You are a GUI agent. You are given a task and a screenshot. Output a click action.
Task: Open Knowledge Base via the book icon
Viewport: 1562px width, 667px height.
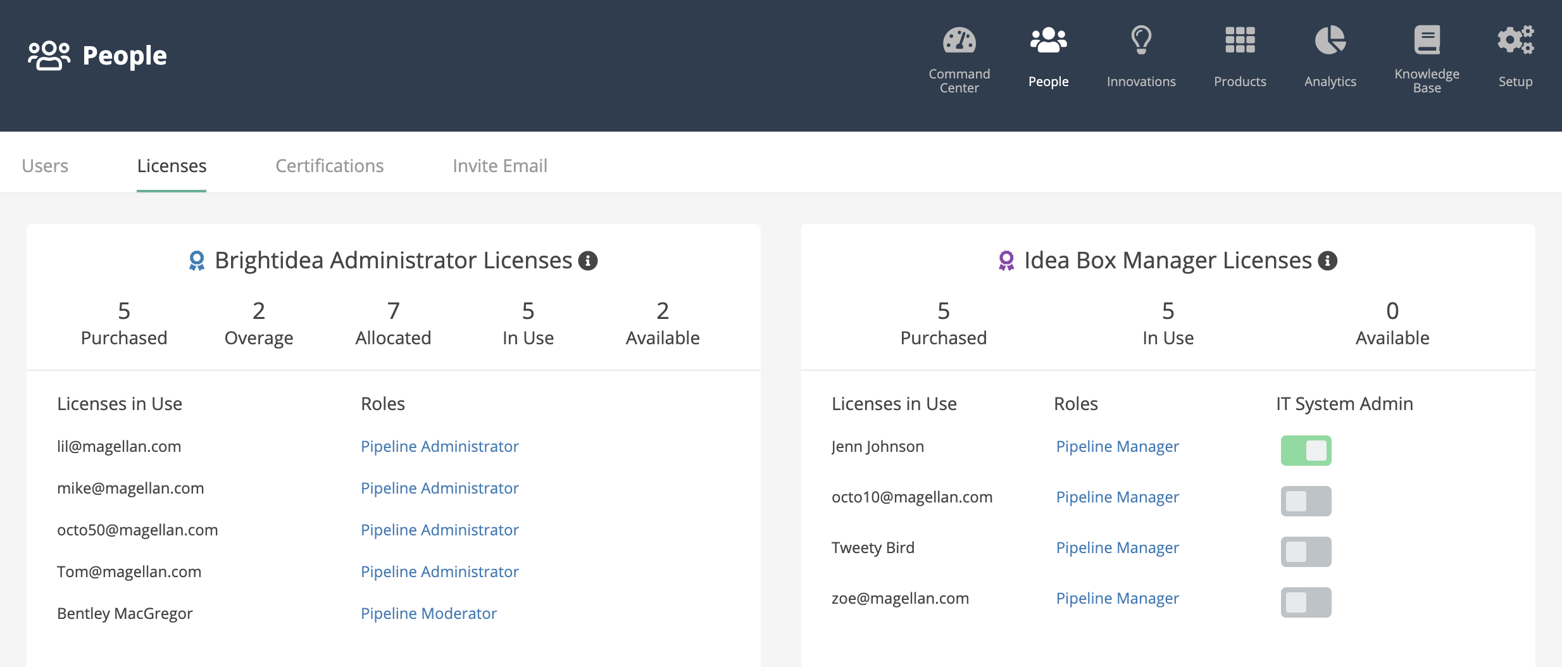click(1427, 40)
